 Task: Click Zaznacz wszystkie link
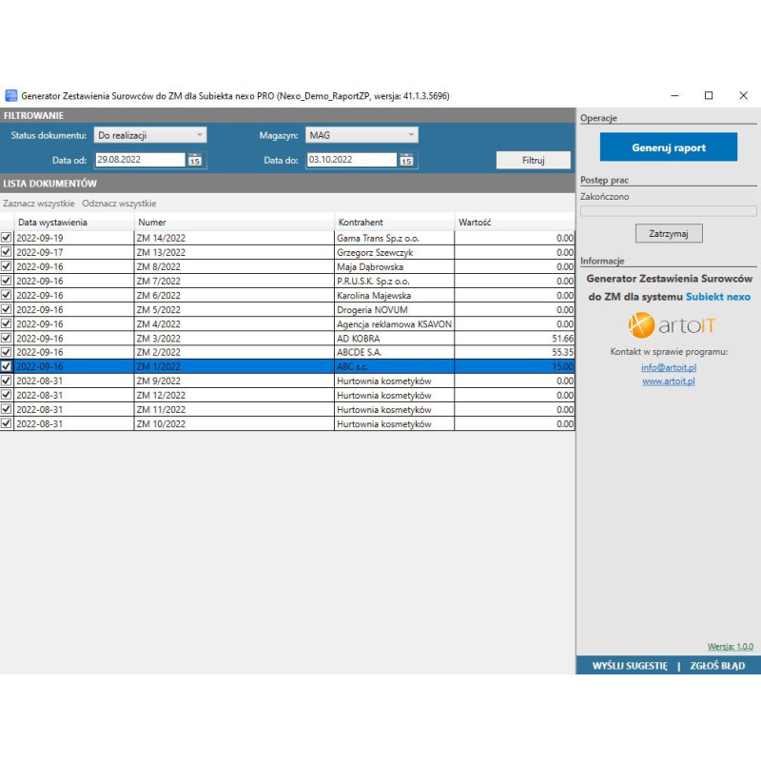tap(39, 204)
